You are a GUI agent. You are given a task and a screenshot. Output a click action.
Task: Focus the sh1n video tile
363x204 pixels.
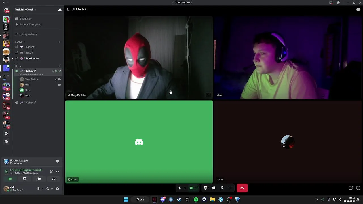pos(288,58)
